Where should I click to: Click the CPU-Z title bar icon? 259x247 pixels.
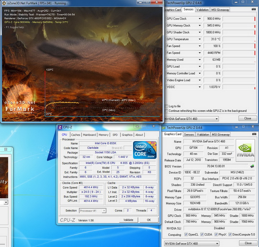(x=60, y=127)
